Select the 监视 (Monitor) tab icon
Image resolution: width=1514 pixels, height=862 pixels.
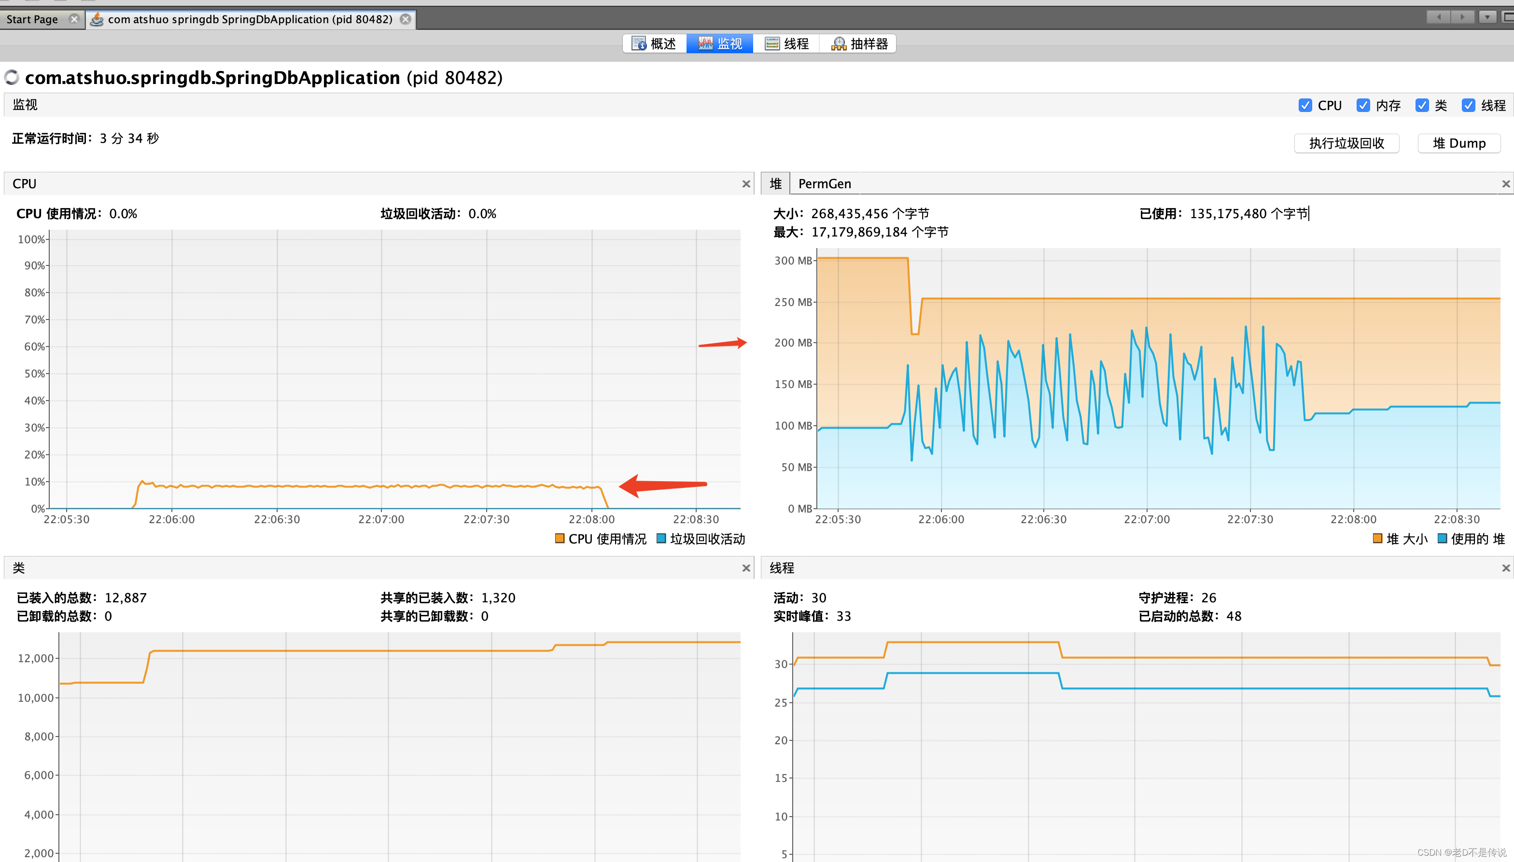[705, 43]
